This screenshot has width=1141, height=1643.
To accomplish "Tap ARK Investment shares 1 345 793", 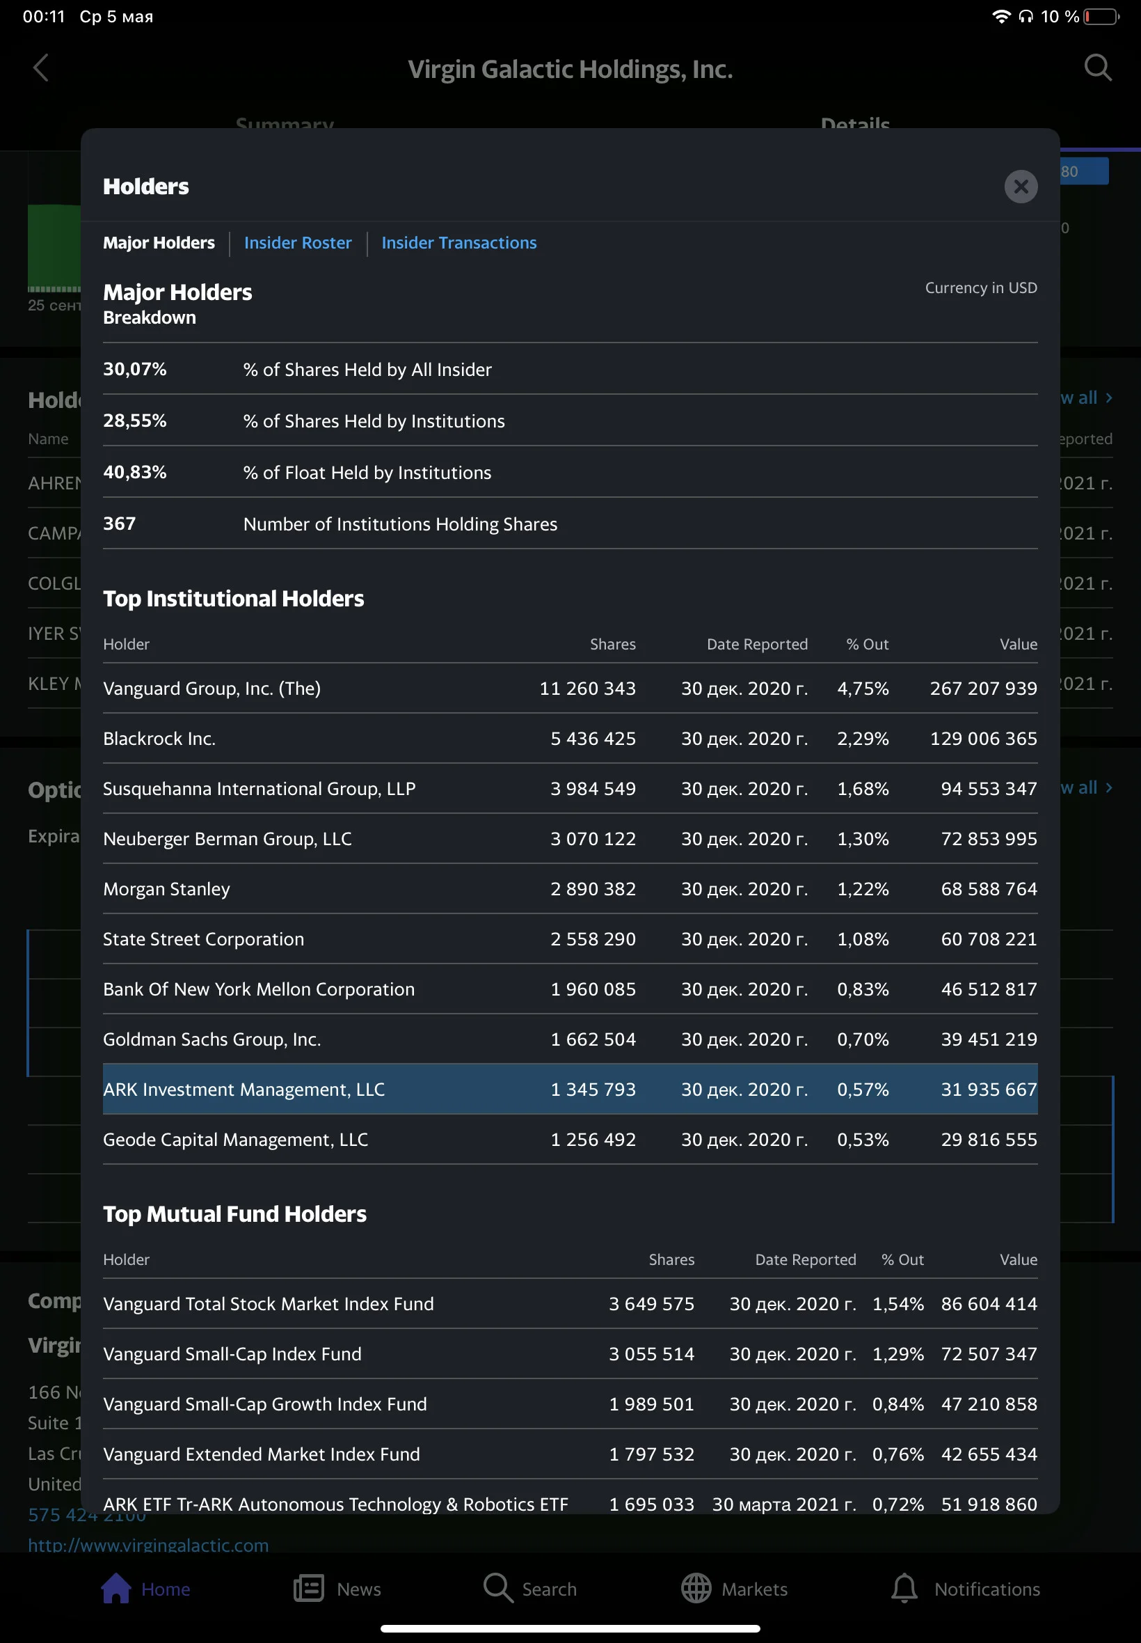I will click(x=593, y=1089).
